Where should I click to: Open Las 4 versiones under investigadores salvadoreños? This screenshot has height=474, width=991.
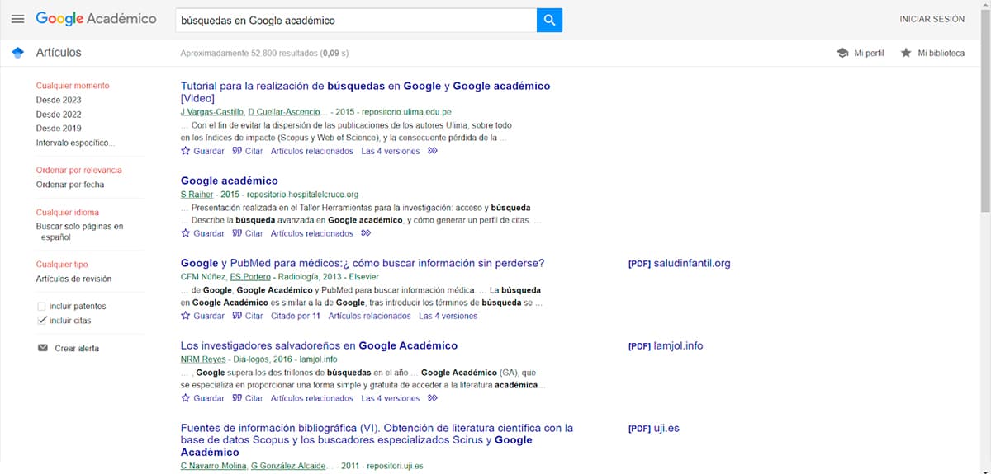point(391,398)
